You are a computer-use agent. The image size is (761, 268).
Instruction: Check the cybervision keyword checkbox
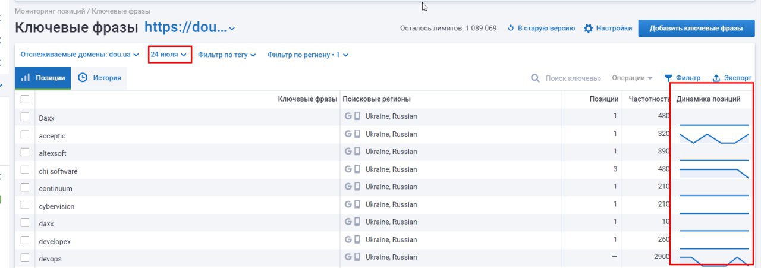tap(25, 204)
